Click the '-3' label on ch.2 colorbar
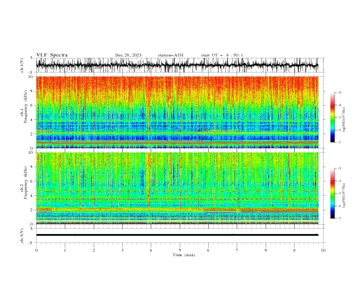364x281 pixels. click(339, 169)
